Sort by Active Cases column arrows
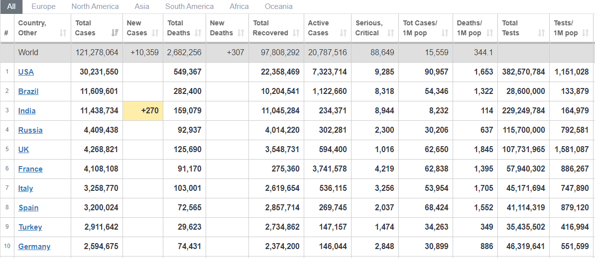 pos(344,33)
